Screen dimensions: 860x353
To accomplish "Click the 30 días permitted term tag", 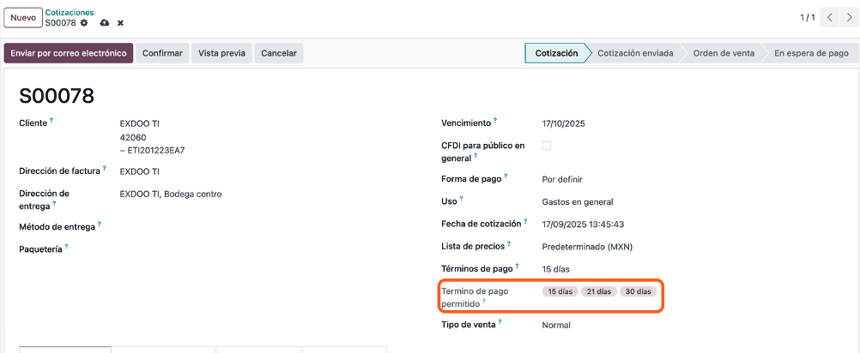I will [x=638, y=291].
